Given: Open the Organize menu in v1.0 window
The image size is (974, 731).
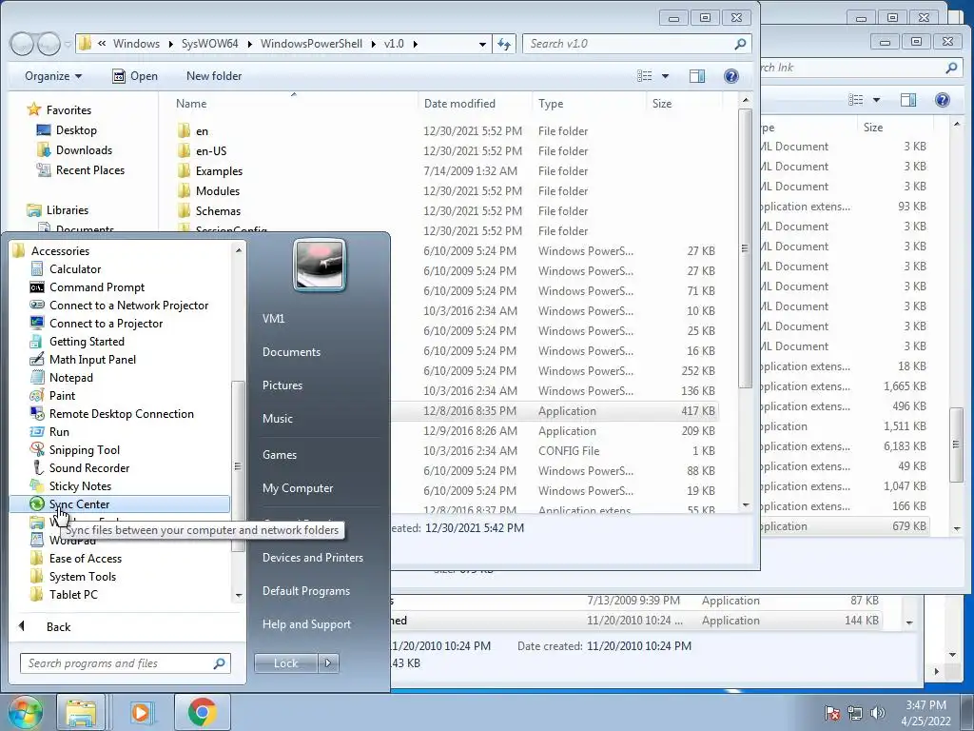Looking at the screenshot, I should pos(53,76).
